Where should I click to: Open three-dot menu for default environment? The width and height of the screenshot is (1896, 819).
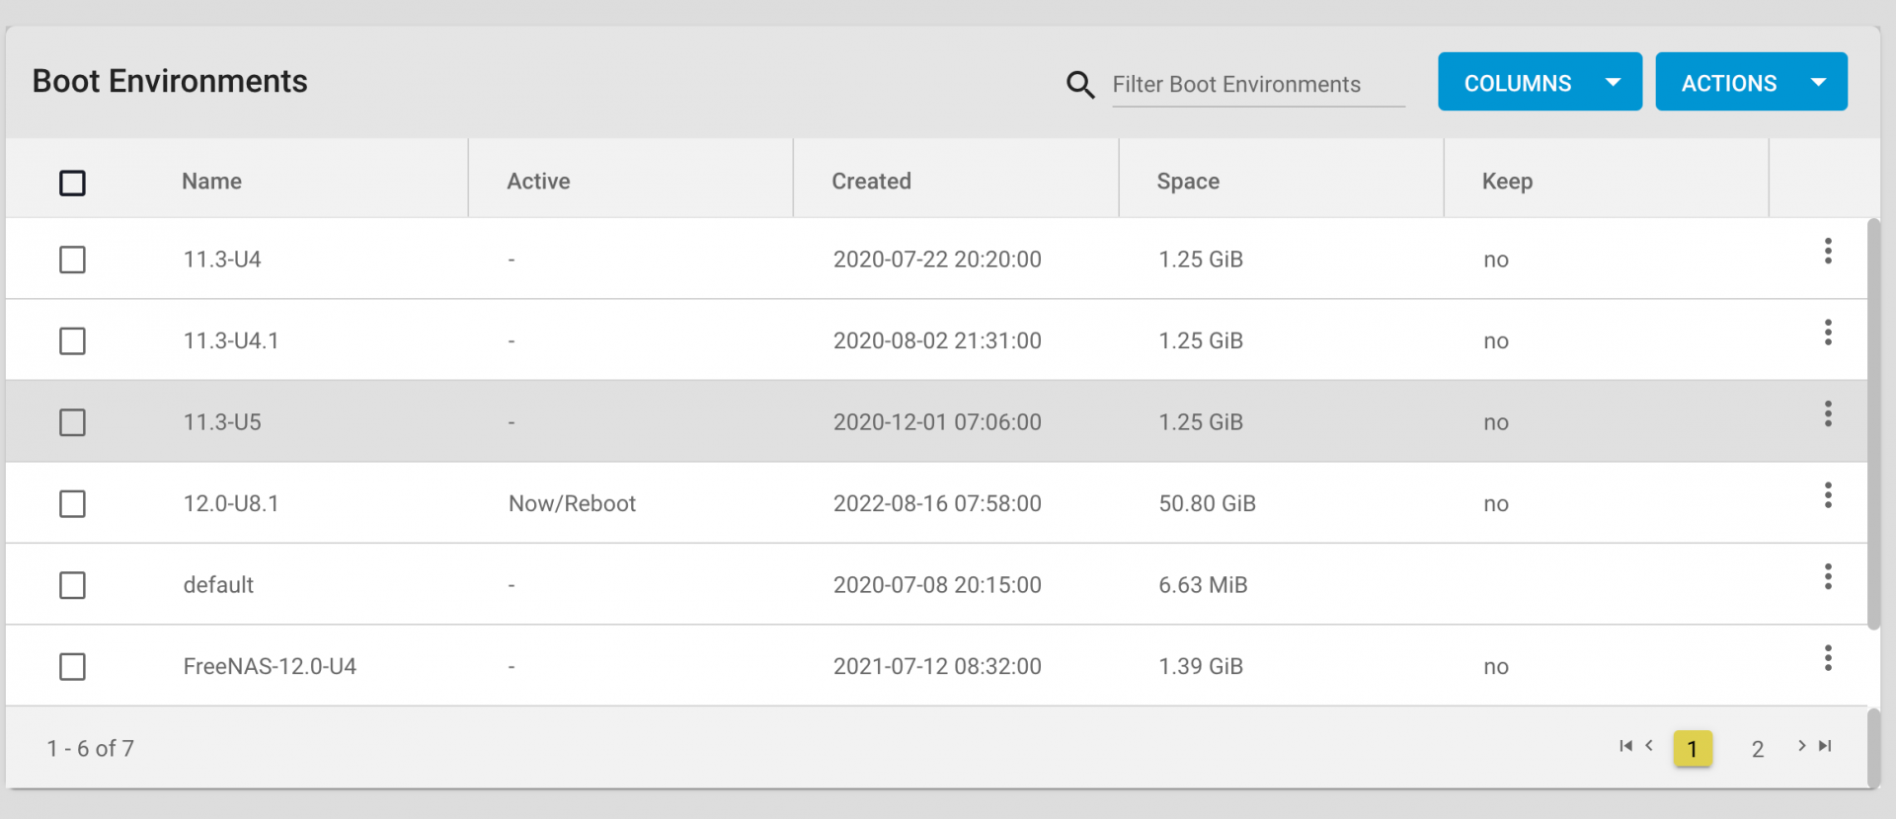[1828, 577]
